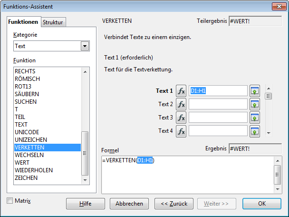Click the shrink icon beside Text 4 field
This screenshot has height=217, width=289.
255,131
